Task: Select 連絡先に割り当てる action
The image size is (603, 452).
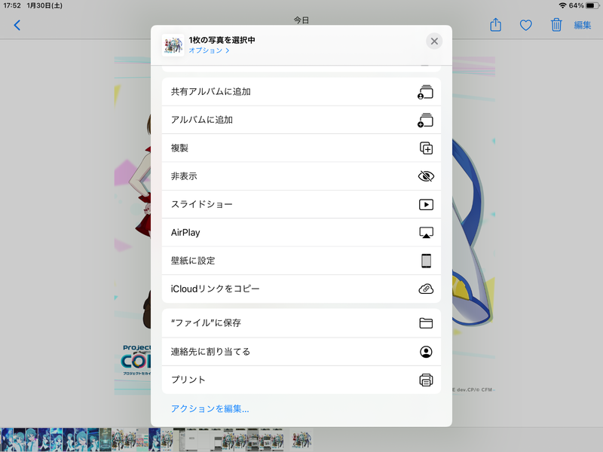Action: click(x=301, y=352)
